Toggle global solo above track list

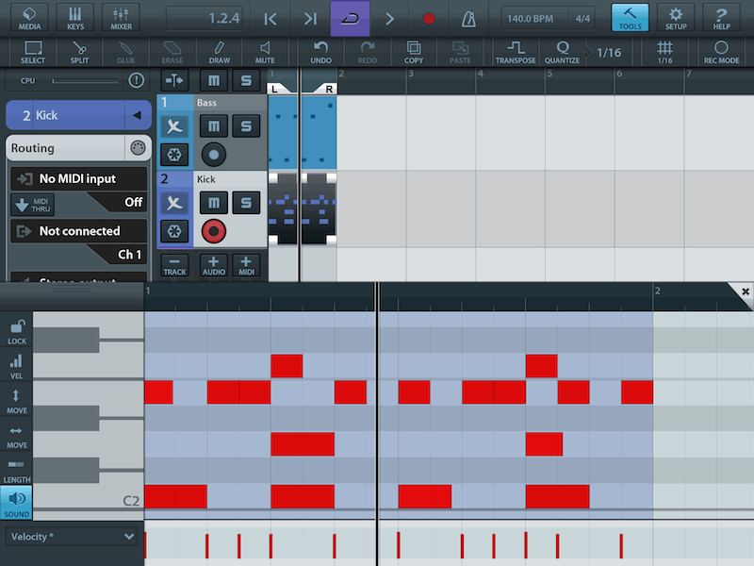246,80
